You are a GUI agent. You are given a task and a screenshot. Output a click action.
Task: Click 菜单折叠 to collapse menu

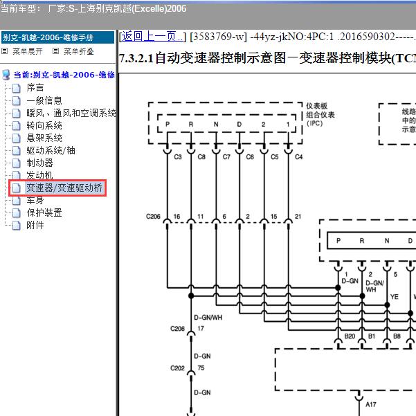coord(79,51)
